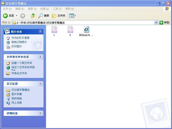Image resolution: width=172 pixels, height=129 pixels.
Task: Click 作为幻灯片查看 slideshow link
Action: pos(20,38)
